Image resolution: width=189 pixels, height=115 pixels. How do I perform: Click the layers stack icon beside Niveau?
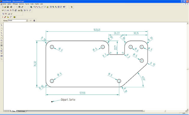click(x=34, y=20)
